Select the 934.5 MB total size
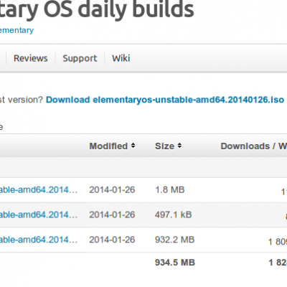Screen dimensions: 287x287 tap(175, 263)
